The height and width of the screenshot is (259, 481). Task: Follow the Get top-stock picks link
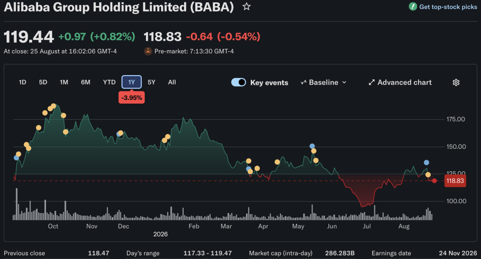coord(448,7)
